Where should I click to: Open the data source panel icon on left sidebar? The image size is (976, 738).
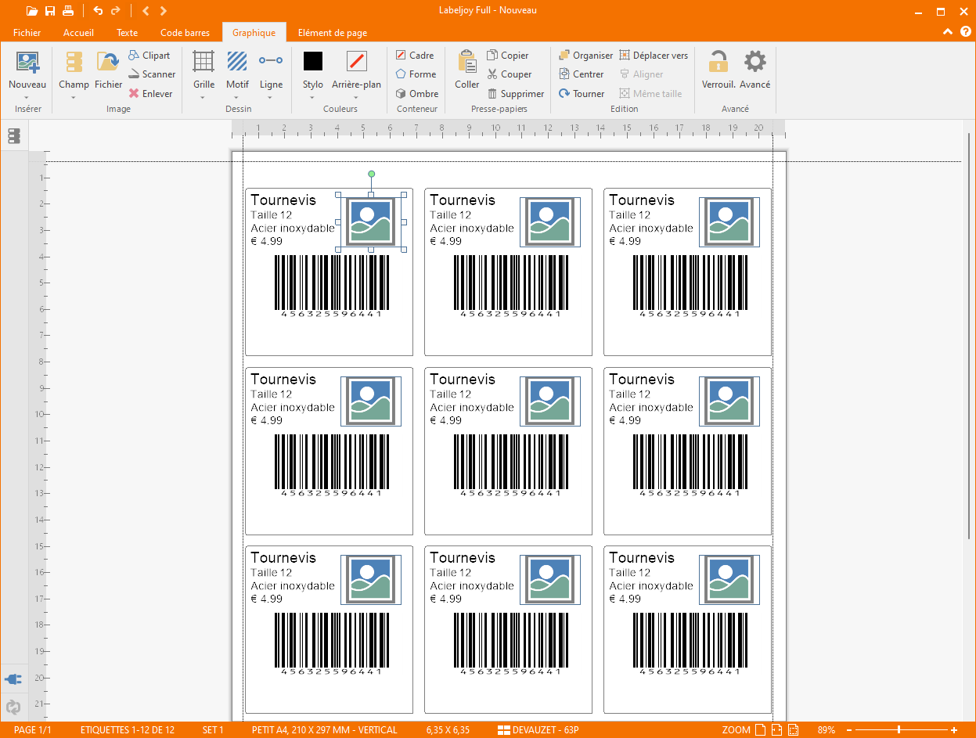(x=13, y=136)
